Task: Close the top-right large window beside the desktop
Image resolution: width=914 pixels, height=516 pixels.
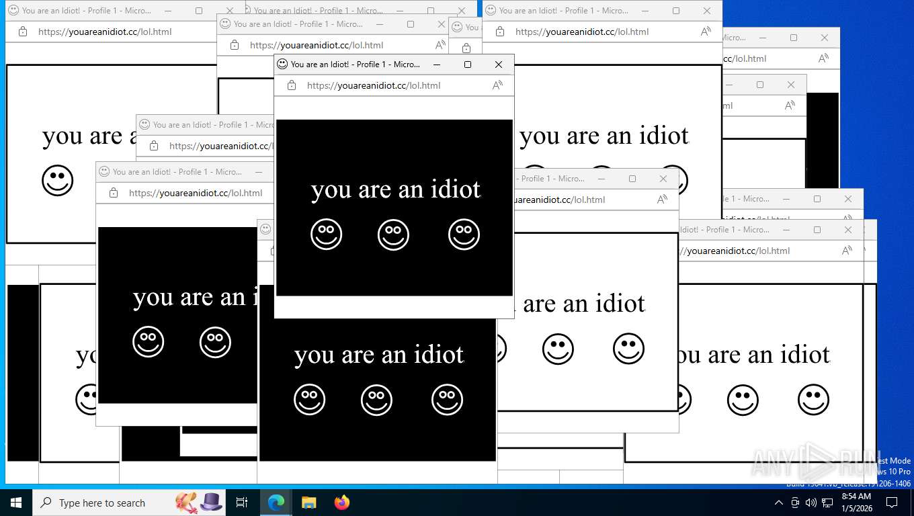Action: [x=707, y=11]
